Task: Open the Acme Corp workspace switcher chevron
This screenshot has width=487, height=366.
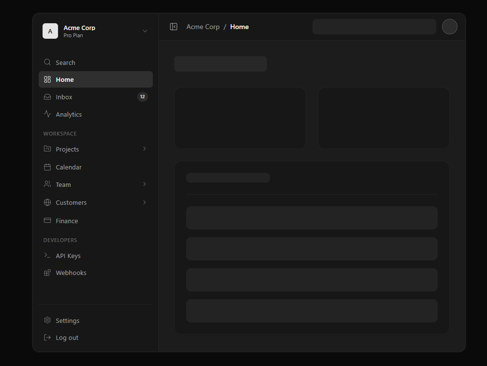Action: pyautogui.click(x=145, y=31)
